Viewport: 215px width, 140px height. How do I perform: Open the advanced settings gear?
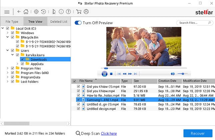(x=36, y=12)
